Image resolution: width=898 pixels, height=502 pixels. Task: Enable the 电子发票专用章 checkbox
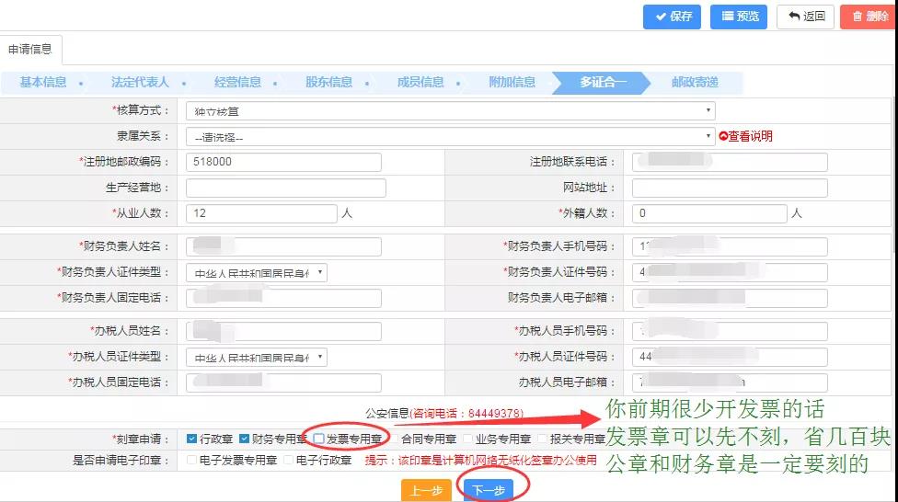click(191, 460)
